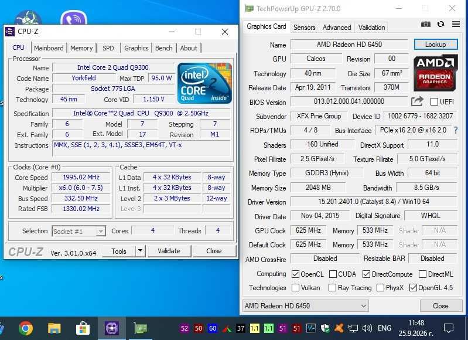
Task: Expand the Socket #1 selection dropdown
Action: click(x=101, y=231)
